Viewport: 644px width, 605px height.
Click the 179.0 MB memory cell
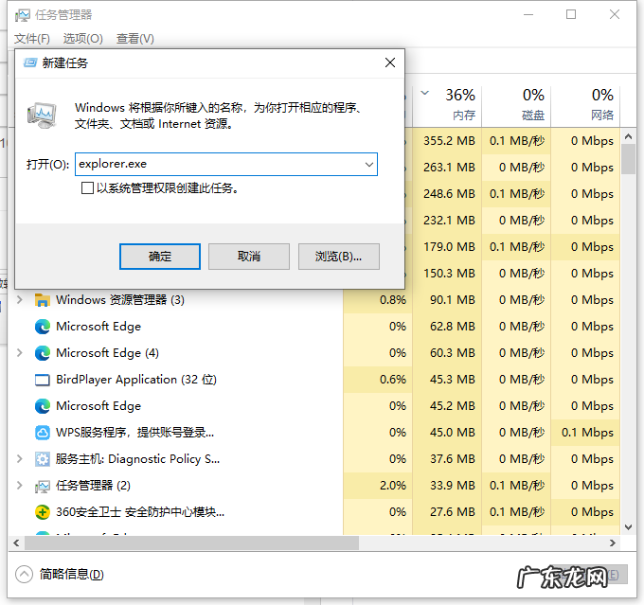click(449, 247)
